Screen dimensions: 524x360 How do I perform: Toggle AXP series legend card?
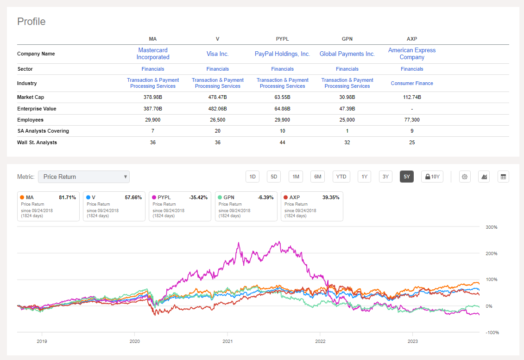click(x=312, y=206)
